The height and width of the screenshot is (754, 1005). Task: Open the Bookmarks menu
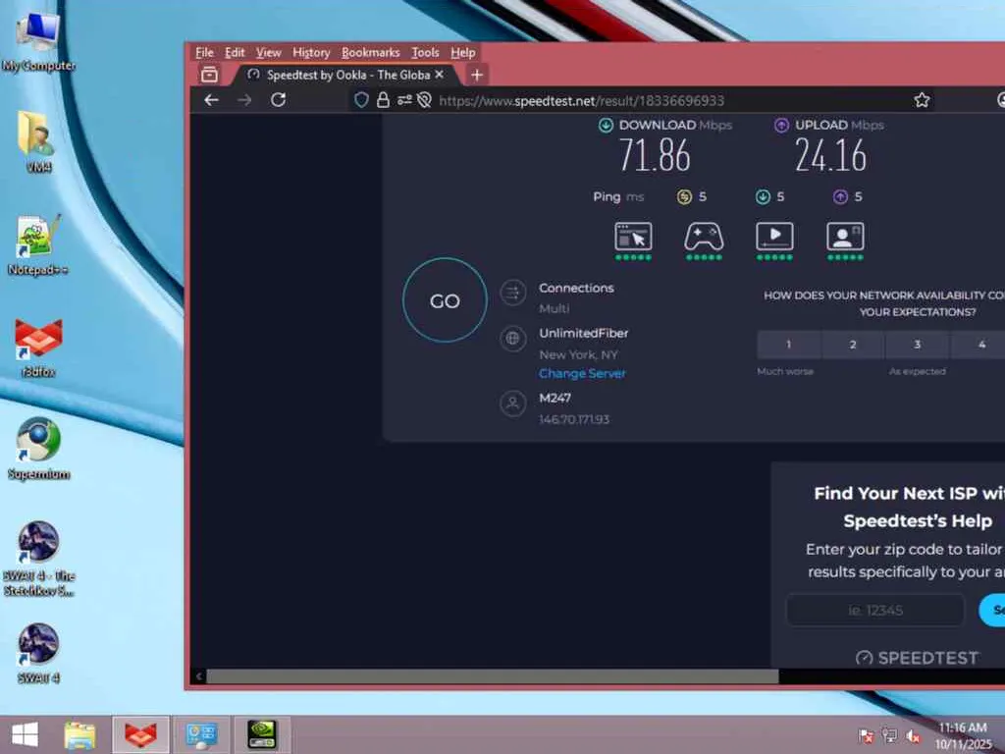pyautogui.click(x=370, y=53)
